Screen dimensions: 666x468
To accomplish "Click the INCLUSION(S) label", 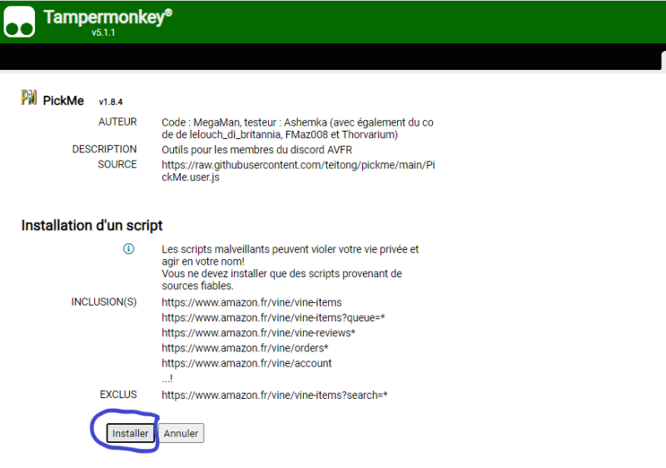I will point(104,302).
